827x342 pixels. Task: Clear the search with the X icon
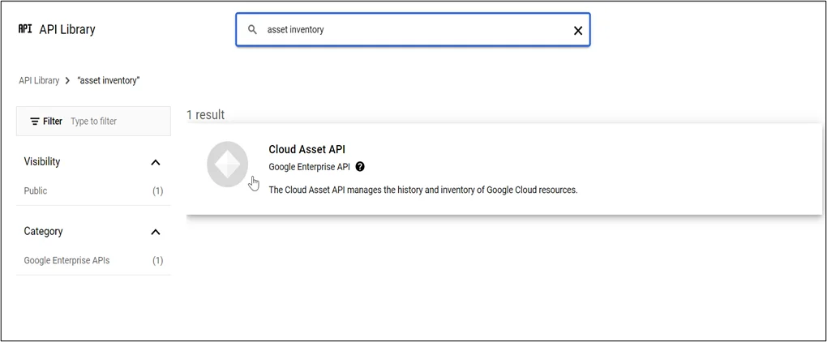(x=578, y=30)
